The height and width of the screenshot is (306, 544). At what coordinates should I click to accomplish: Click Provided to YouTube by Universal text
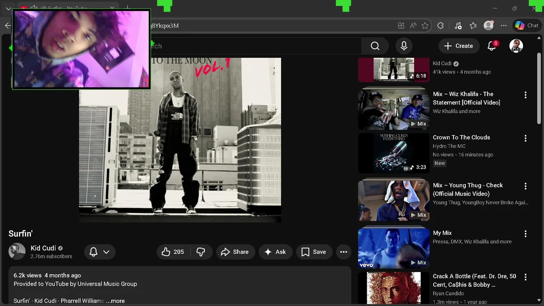tap(75, 284)
